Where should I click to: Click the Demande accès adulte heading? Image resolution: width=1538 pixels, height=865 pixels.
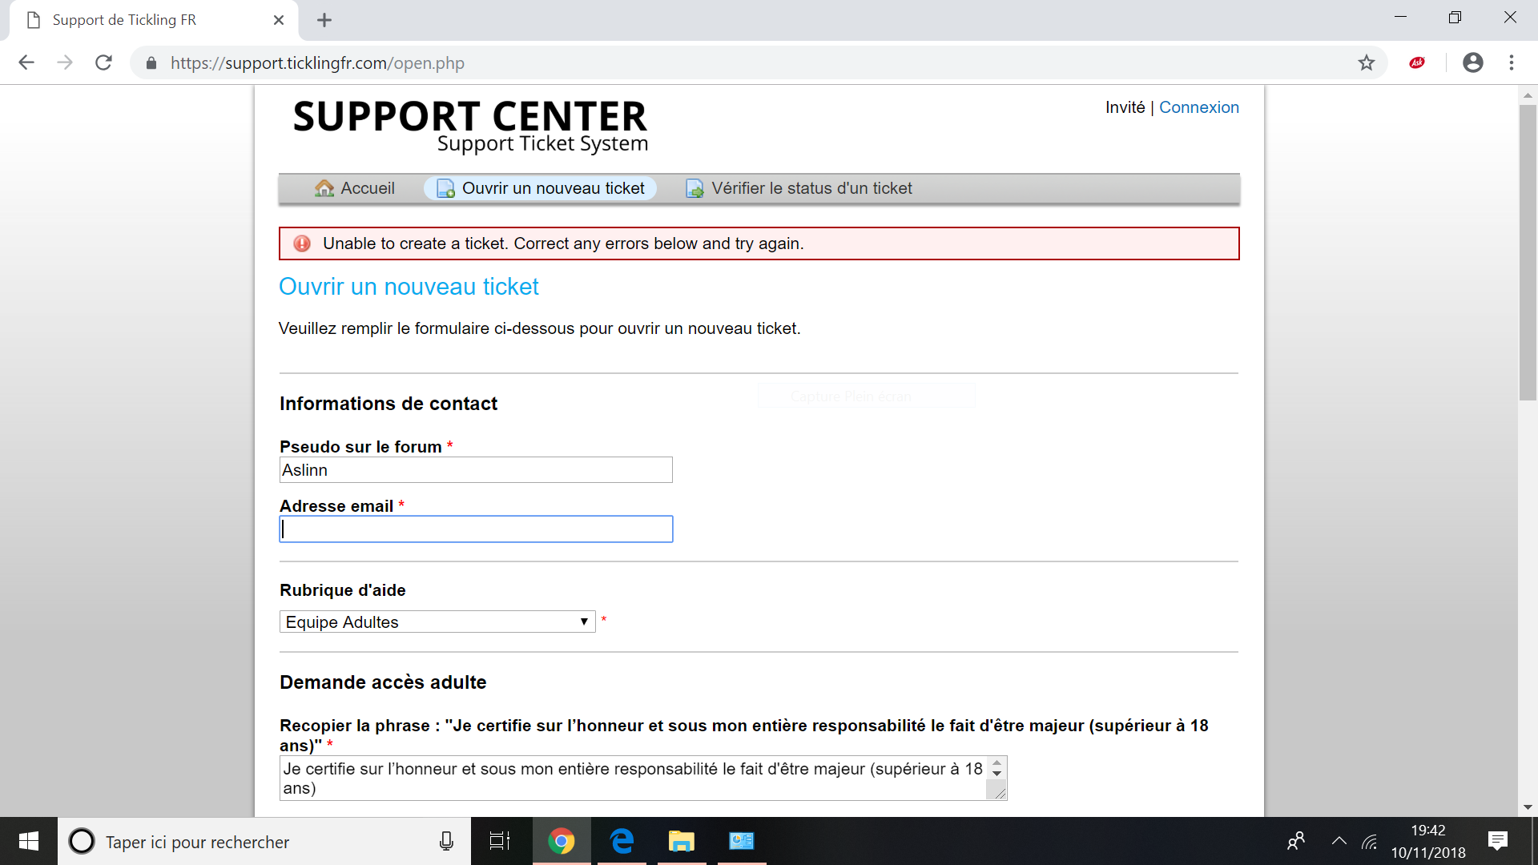pyautogui.click(x=383, y=682)
